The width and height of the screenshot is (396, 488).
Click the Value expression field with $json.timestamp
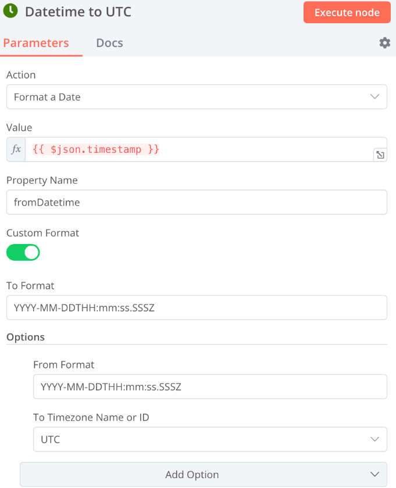point(198,149)
